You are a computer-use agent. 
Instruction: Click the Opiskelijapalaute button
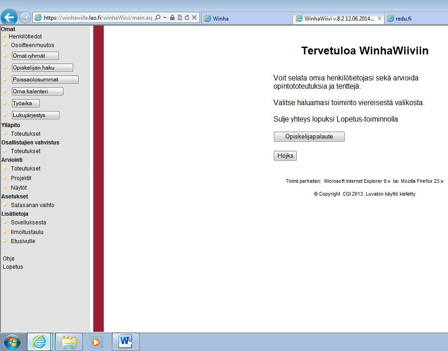tap(309, 137)
